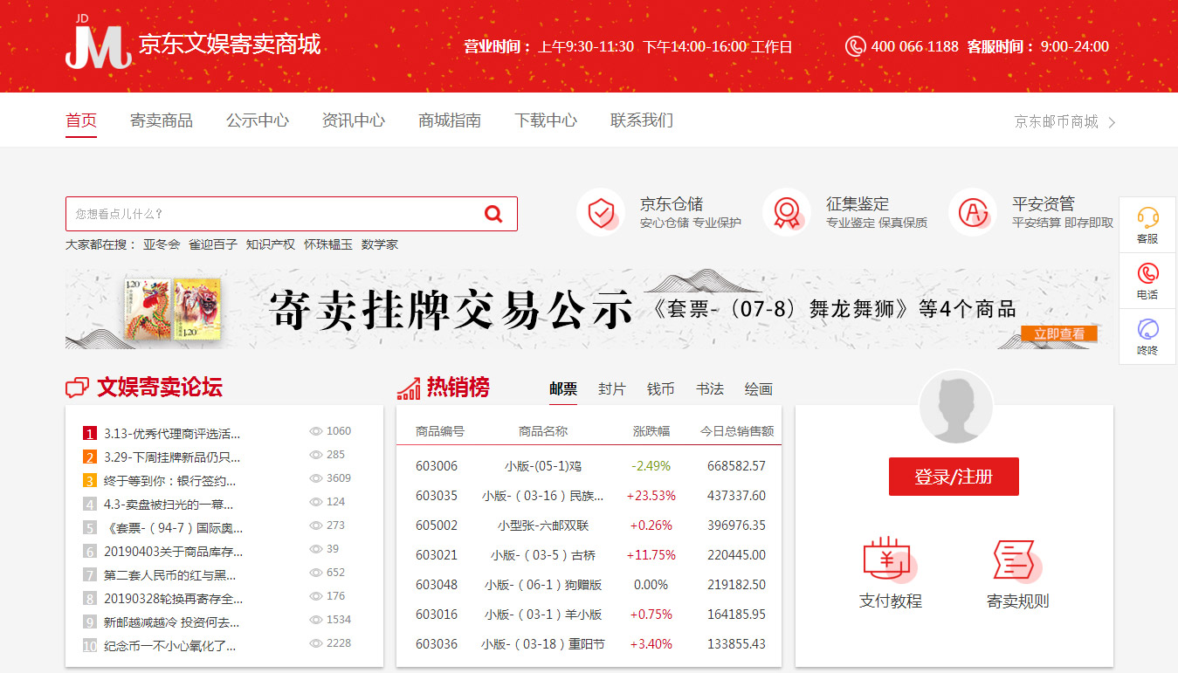
Task: Open the 支付教程 payment tutorial icon
Action: pos(889,560)
